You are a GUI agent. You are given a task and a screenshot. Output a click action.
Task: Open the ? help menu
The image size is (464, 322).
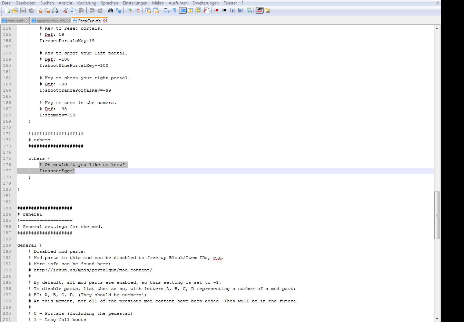click(242, 3)
